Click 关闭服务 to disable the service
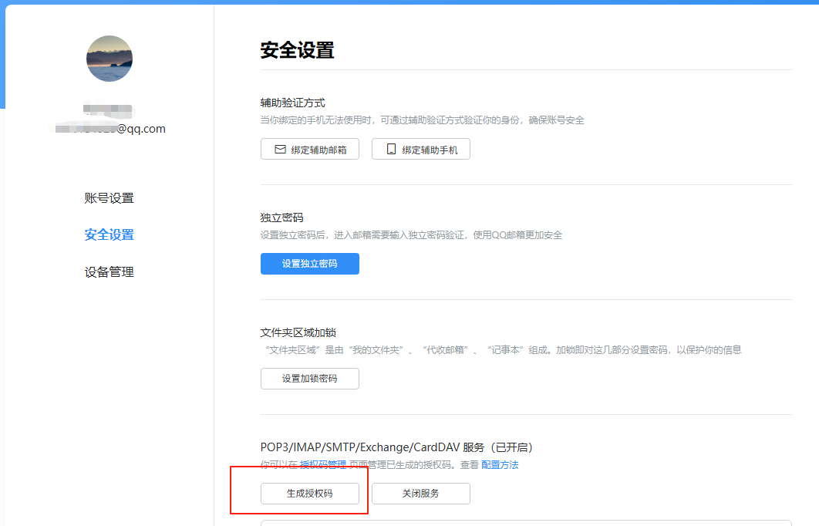Viewport: 819px width, 526px height. (421, 494)
